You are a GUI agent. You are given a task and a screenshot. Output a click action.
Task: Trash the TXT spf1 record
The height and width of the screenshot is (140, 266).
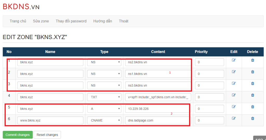(252, 95)
